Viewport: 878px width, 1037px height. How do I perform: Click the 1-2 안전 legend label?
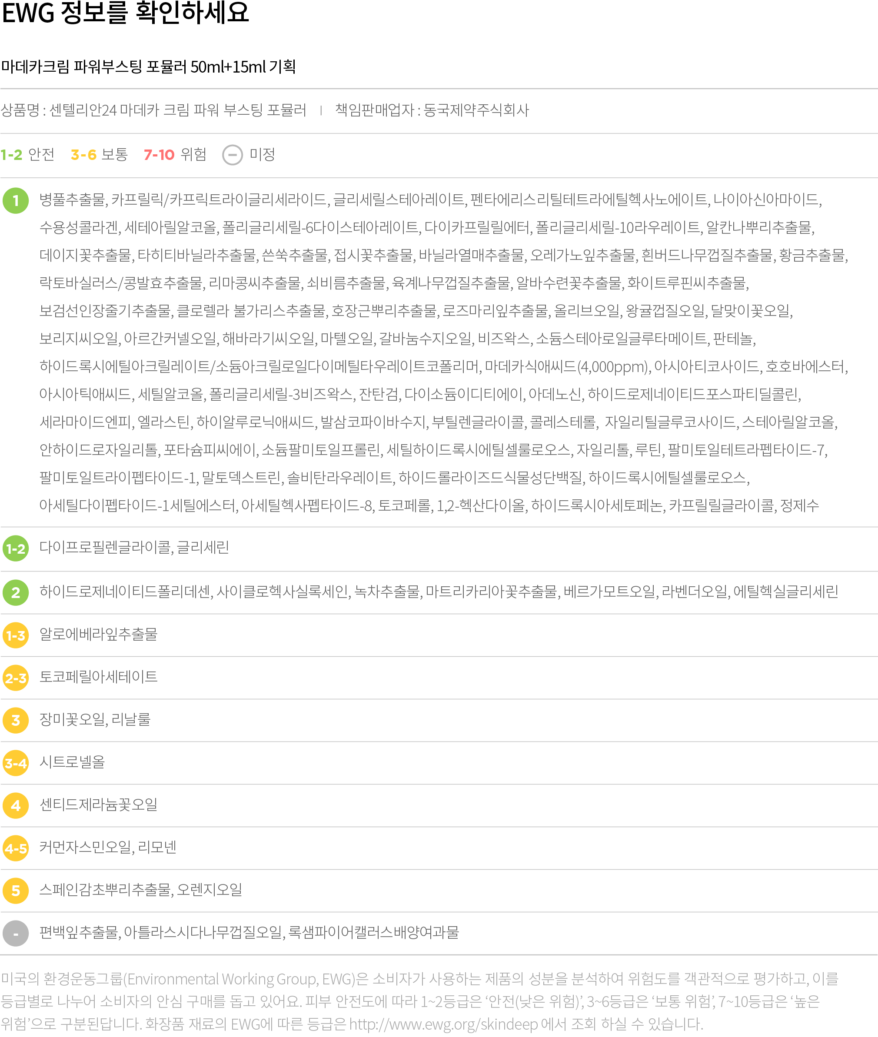pos(28,154)
